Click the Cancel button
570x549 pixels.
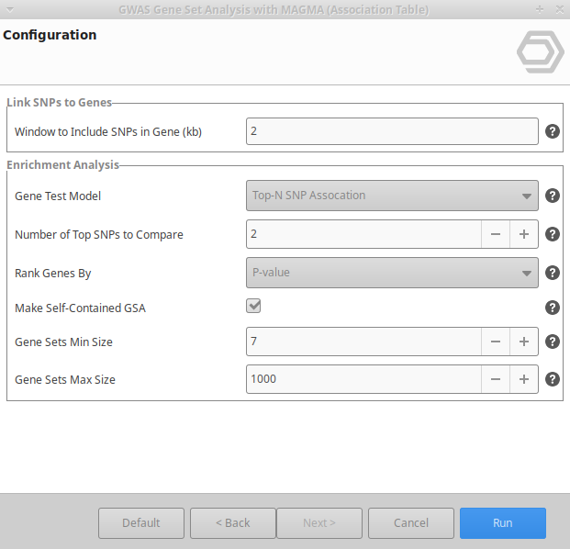point(411,523)
